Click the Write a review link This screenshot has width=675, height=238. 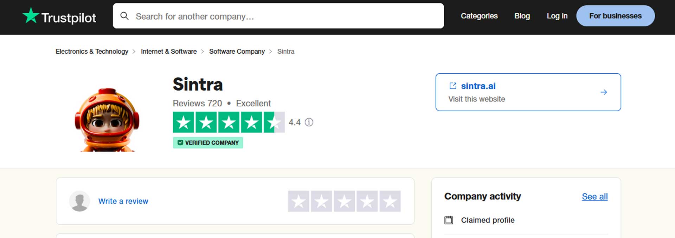[x=123, y=201]
